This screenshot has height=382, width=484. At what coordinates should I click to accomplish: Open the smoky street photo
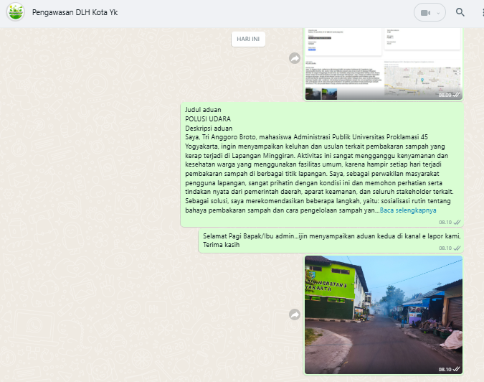click(x=383, y=315)
